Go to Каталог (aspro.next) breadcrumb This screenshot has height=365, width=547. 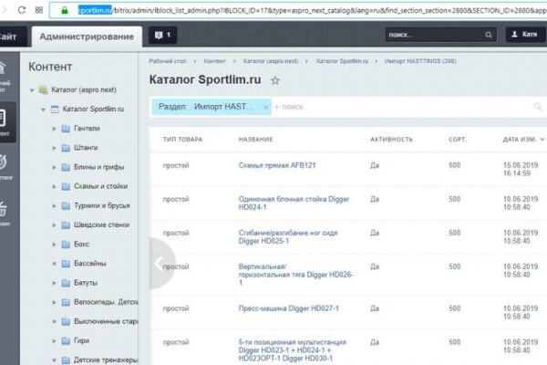pyautogui.click(x=271, y=61)
